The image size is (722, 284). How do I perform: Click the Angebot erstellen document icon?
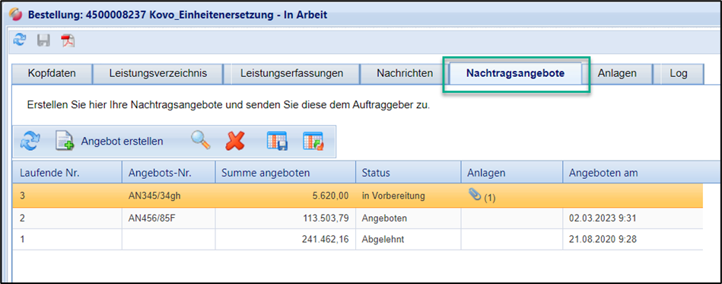click(65, 141)
